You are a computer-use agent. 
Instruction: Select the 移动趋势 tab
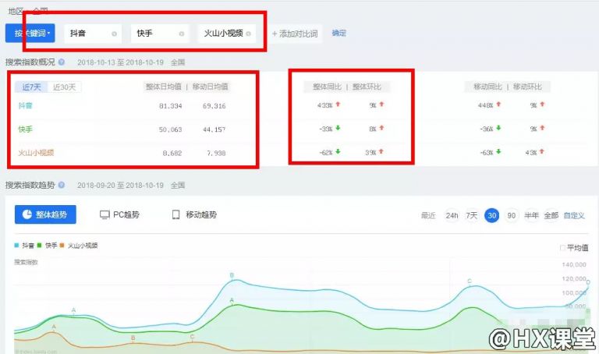click(194, 214)
